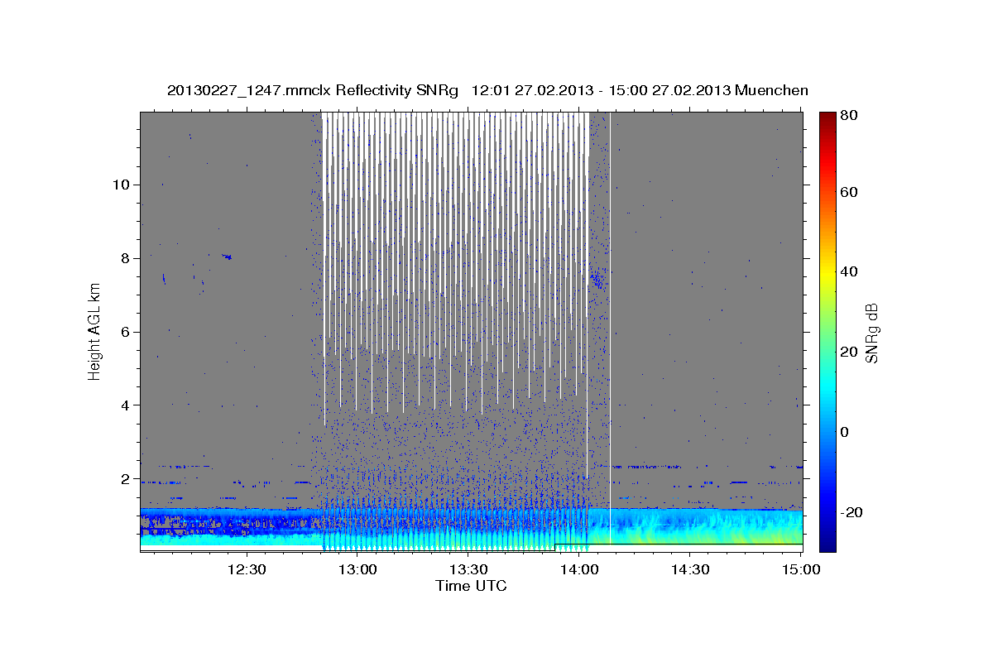
Task: Click the 13:30 time tick label
Action: tap(469, 569)
